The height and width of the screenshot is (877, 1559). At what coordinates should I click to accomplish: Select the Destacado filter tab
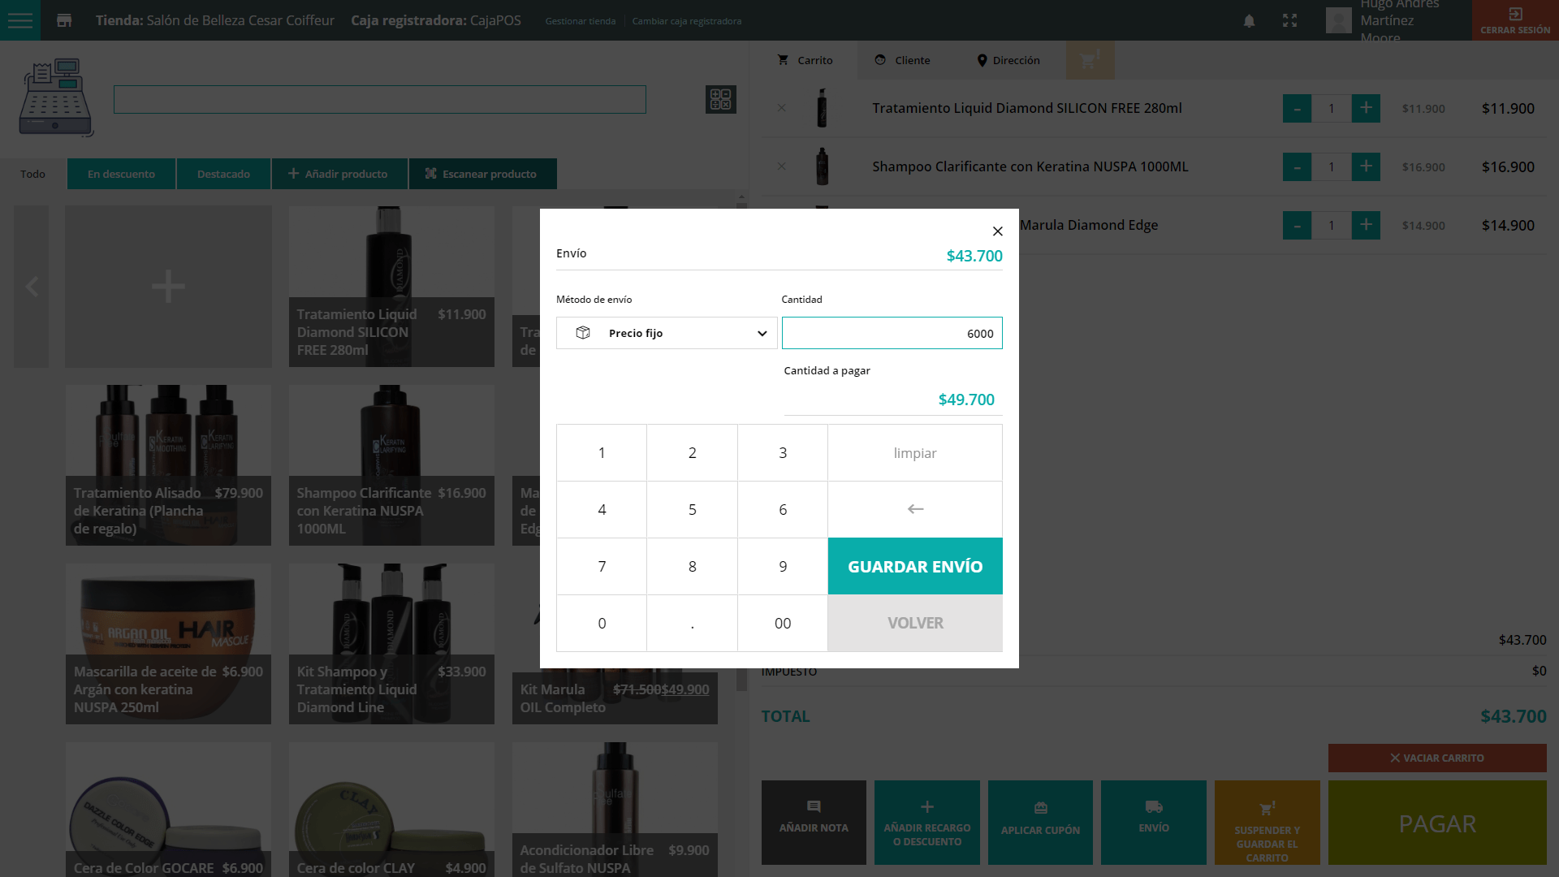pyautogui.click(x=223, y=174)
